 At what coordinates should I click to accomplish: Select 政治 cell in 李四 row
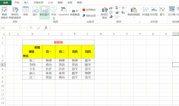tap(49, 65)
